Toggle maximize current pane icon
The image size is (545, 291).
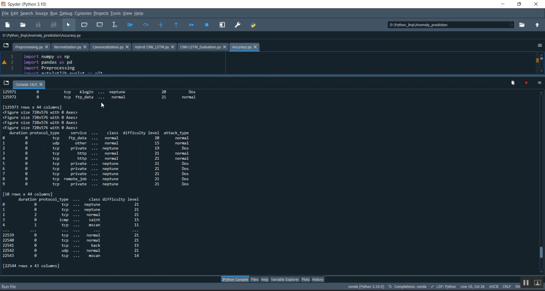(222, 25)
